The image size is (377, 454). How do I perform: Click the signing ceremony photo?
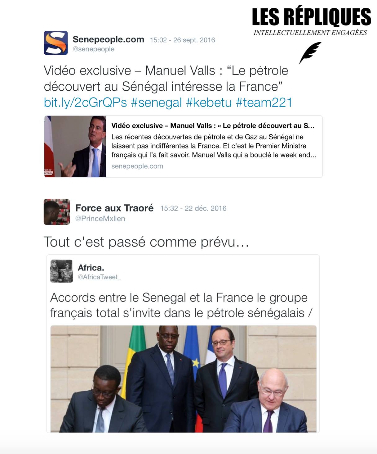pos(184,379)
